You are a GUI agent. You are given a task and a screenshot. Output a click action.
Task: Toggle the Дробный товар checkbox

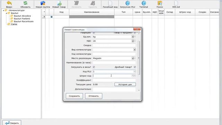point(135,67)
